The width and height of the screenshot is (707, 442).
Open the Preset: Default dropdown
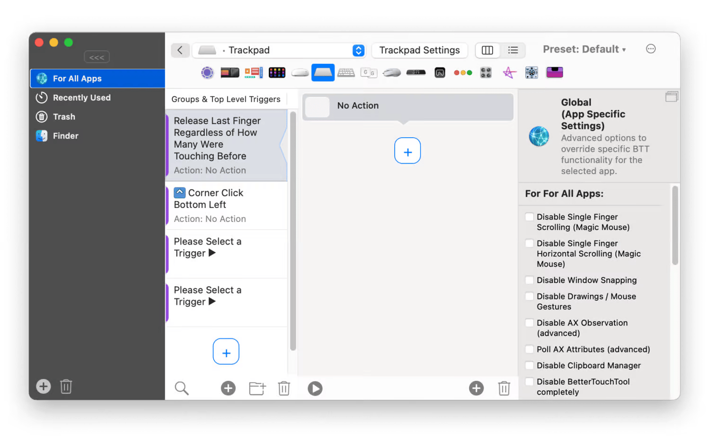click(584, 49)
